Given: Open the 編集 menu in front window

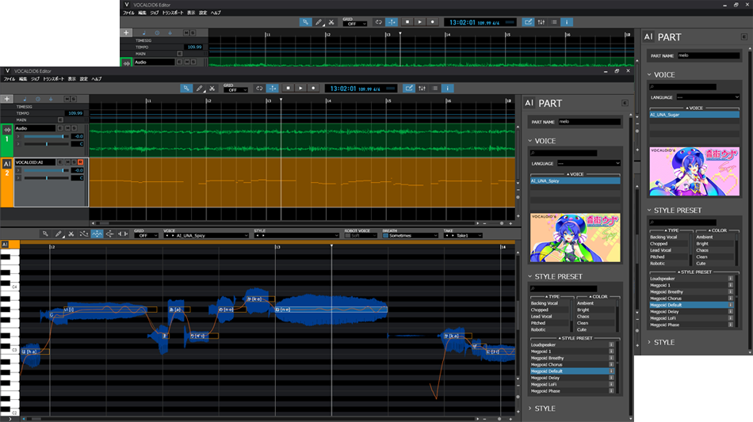Looking at the screenshot, I should coord(23,79).
